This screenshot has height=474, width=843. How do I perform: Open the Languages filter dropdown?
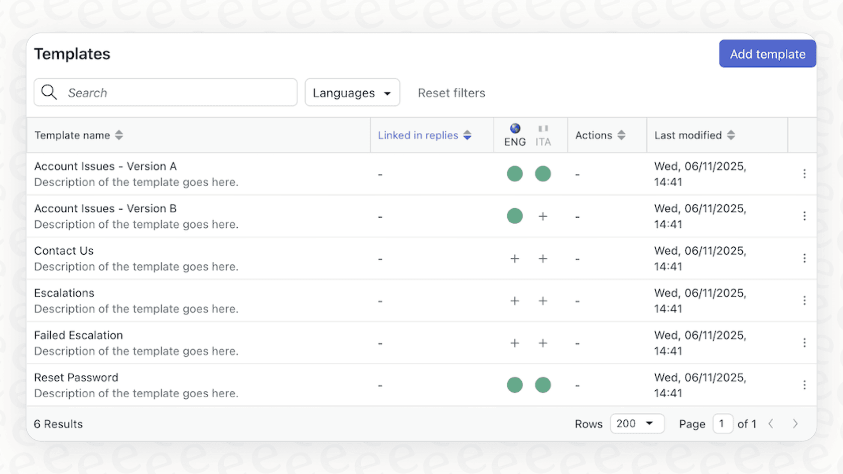coord(352,92)
